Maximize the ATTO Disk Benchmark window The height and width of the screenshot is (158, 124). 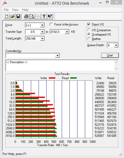[107, 2]
